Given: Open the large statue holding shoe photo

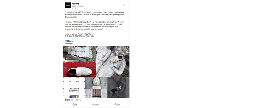Looking at the screenshot, I should click(x=113, y=62).
